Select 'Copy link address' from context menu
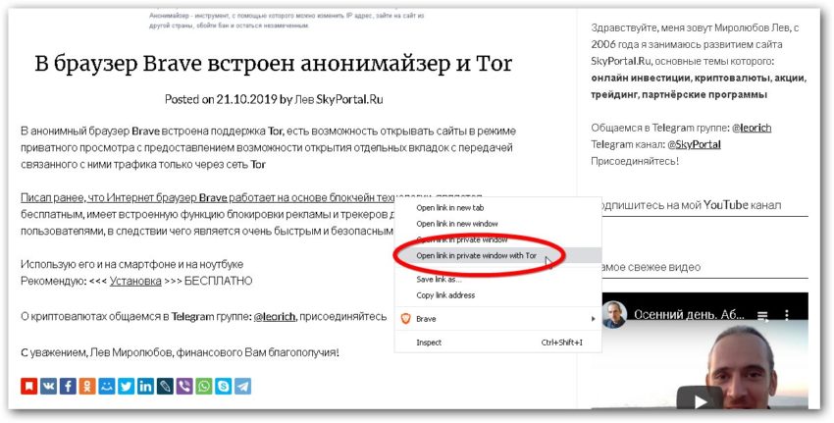The image size is (834, 423). tap(445, 295)
